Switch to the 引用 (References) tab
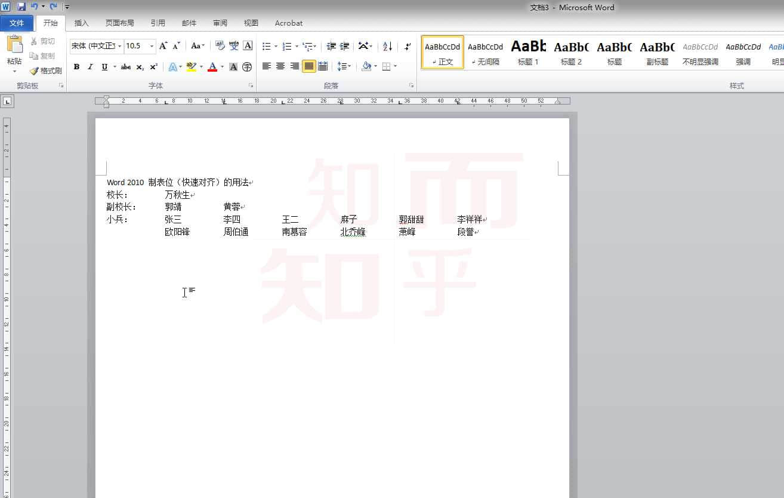This screenshot has height=498, width=784. [x=158, y=23]
